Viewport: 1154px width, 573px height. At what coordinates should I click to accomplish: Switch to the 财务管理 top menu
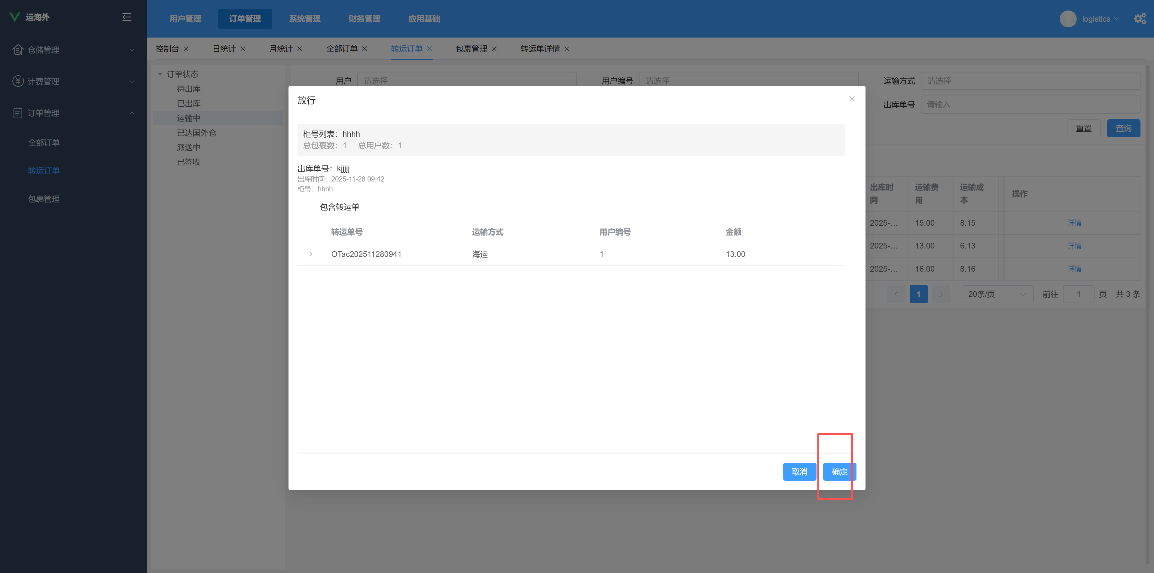click(364, 19)
